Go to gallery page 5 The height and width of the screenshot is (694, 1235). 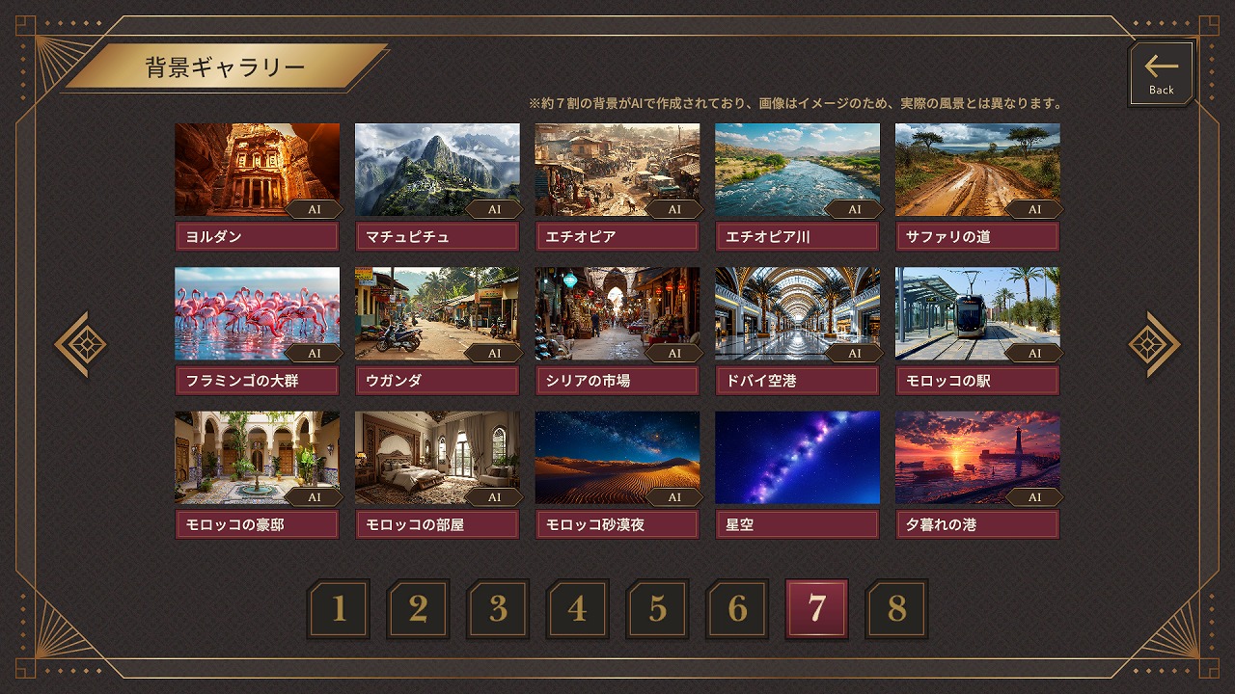click(657, 609)
